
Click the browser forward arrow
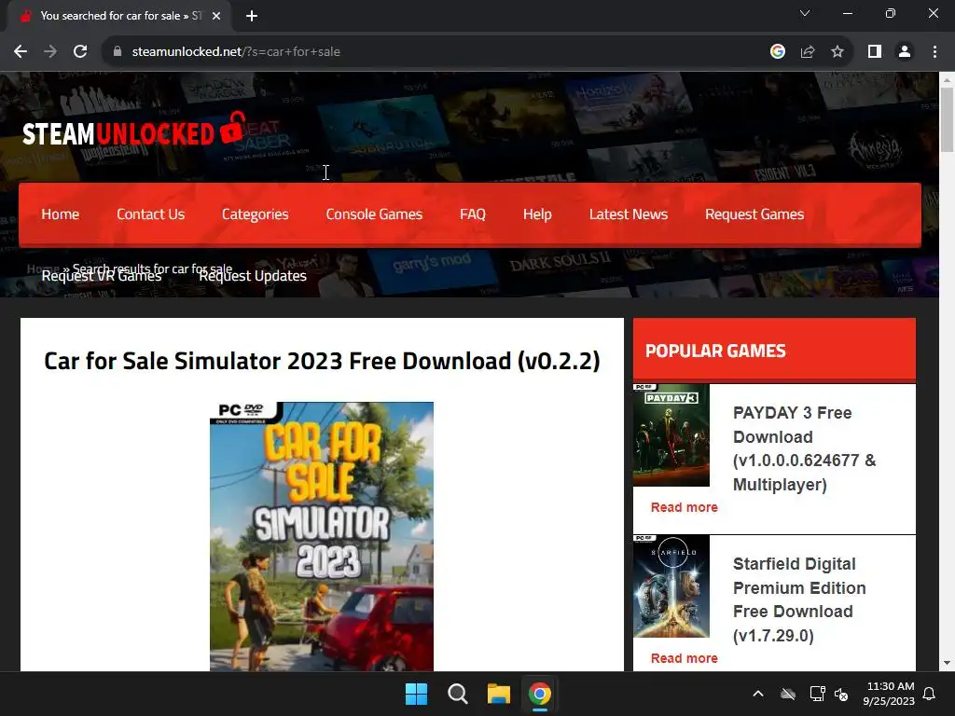click(x=50, y=52)
